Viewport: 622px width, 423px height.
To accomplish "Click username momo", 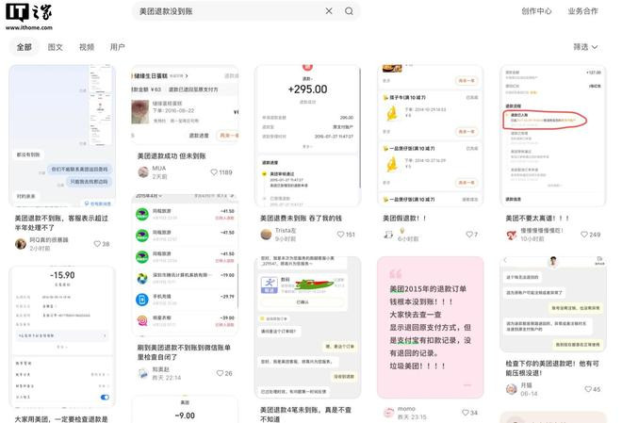I will point(406,408).
